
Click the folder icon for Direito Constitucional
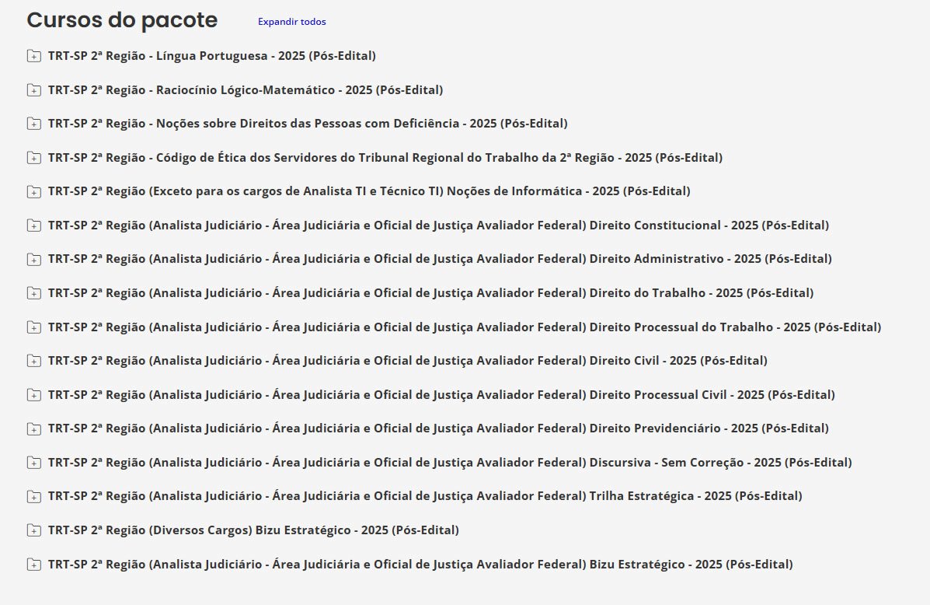[x=33, y=226]
